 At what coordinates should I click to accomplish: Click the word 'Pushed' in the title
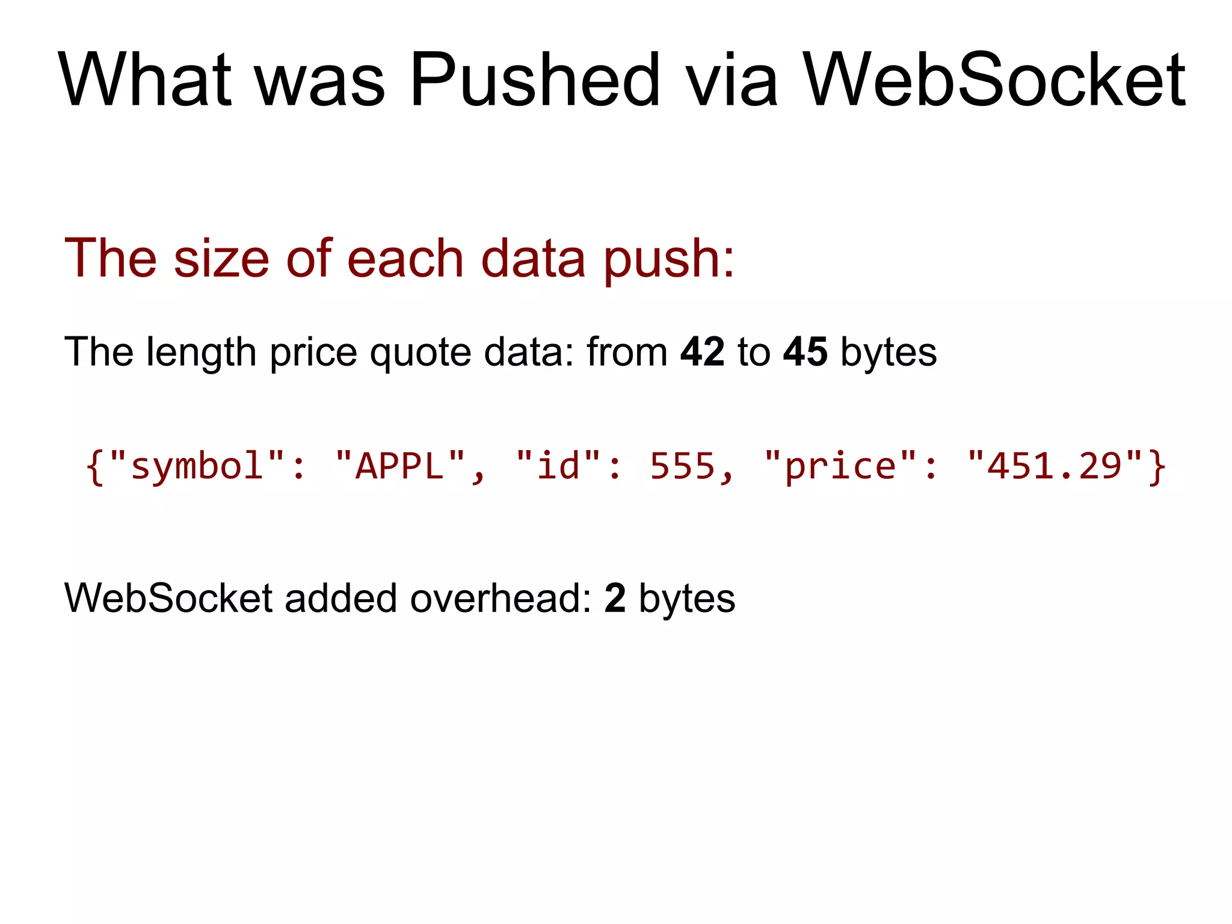click(534, 80)
